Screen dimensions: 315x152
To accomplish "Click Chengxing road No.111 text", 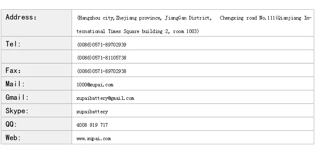I will coord(248,18).
